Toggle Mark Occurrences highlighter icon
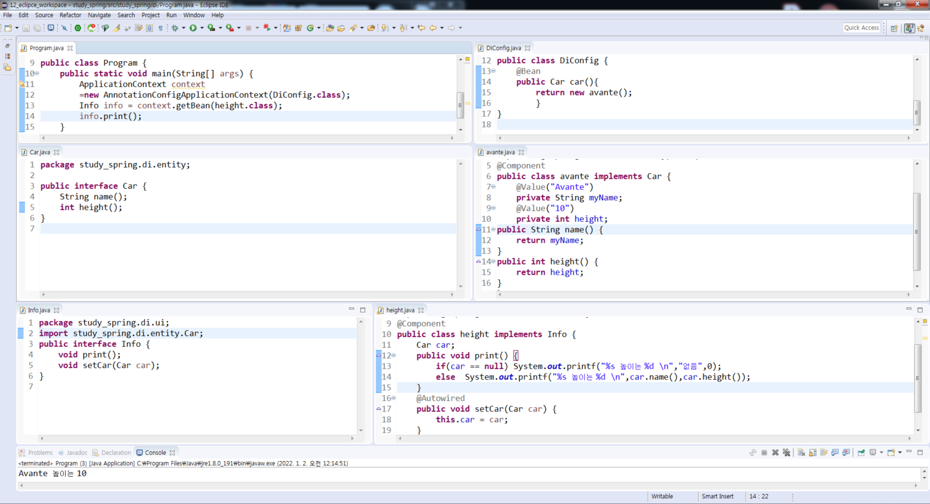Viewport: 930px width, 504px height. click(x=117, y=28)
